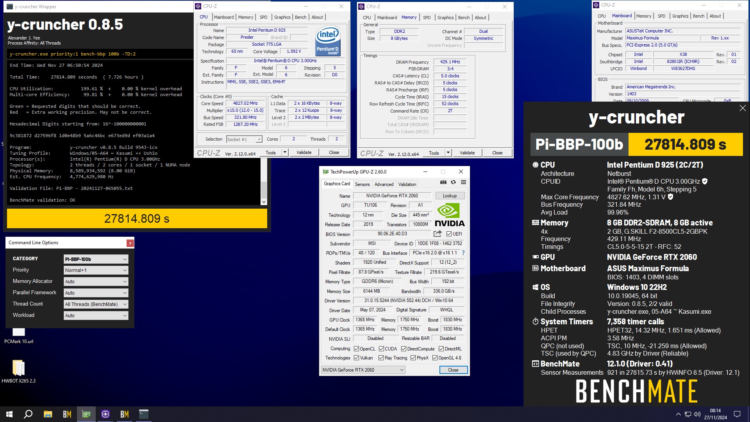Click the GPU-Z taskbar icon
This screenshot has width=750, height=422.
pos(86,414)
